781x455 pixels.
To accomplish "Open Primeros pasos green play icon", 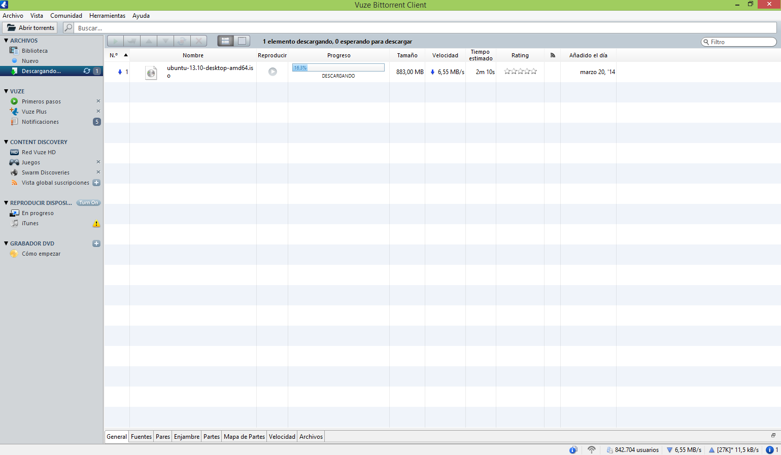I will [x=14, y=101].
